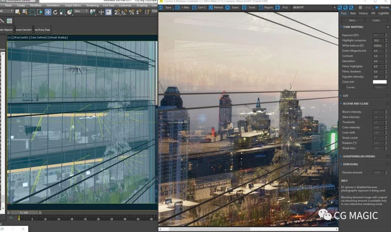The width and height of the screenshot is (391, 232).
Task: Toggle the Spinner Snap icon
Action: [x=139, y=12]
